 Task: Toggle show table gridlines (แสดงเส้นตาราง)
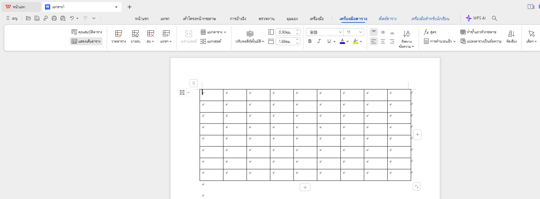(86, 41)
